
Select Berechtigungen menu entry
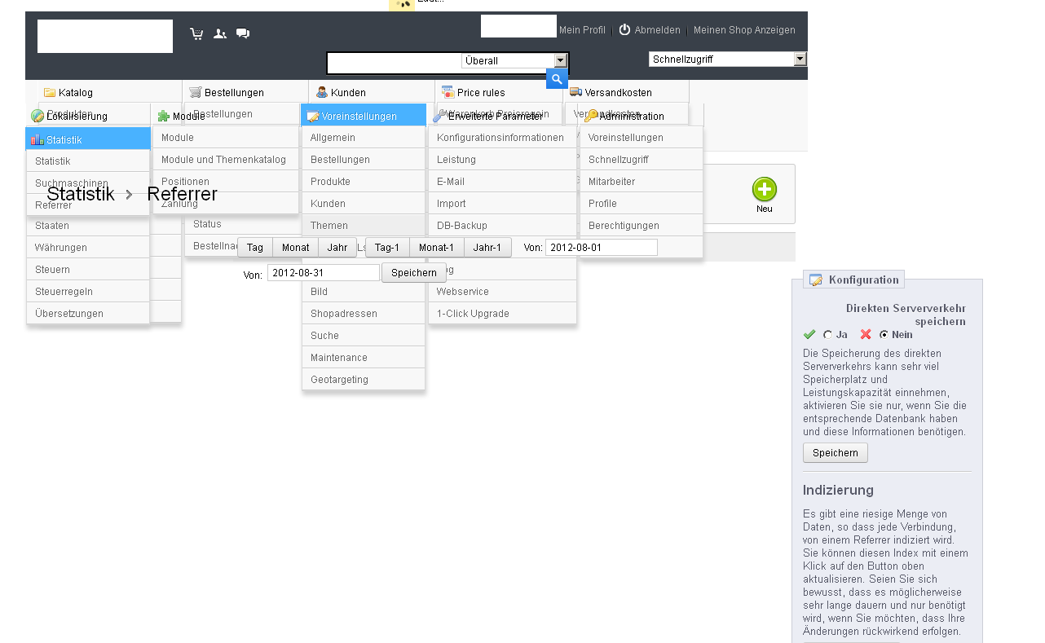642,225
